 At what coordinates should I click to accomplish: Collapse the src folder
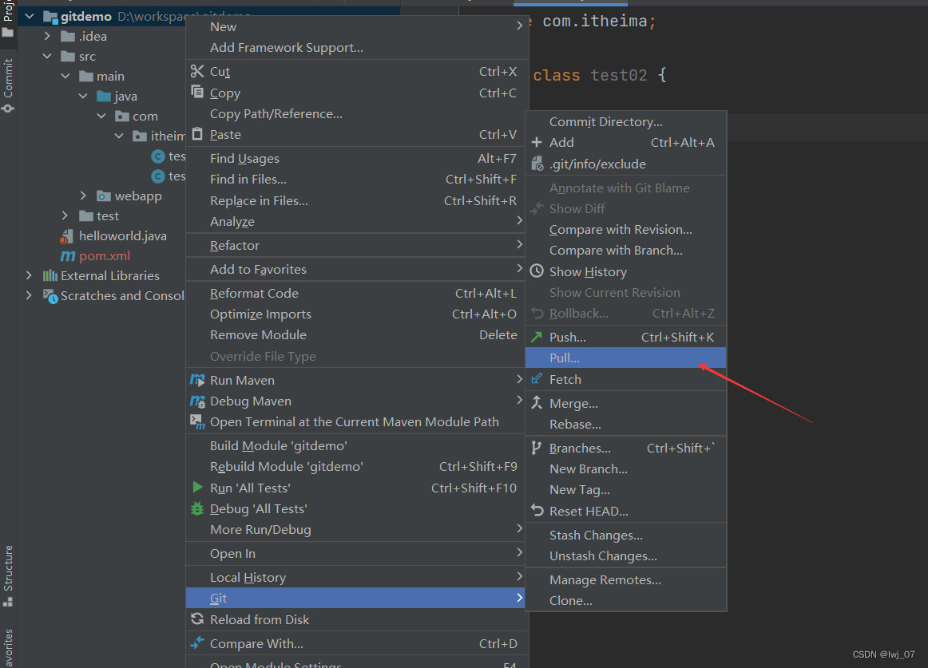[47, 56]
